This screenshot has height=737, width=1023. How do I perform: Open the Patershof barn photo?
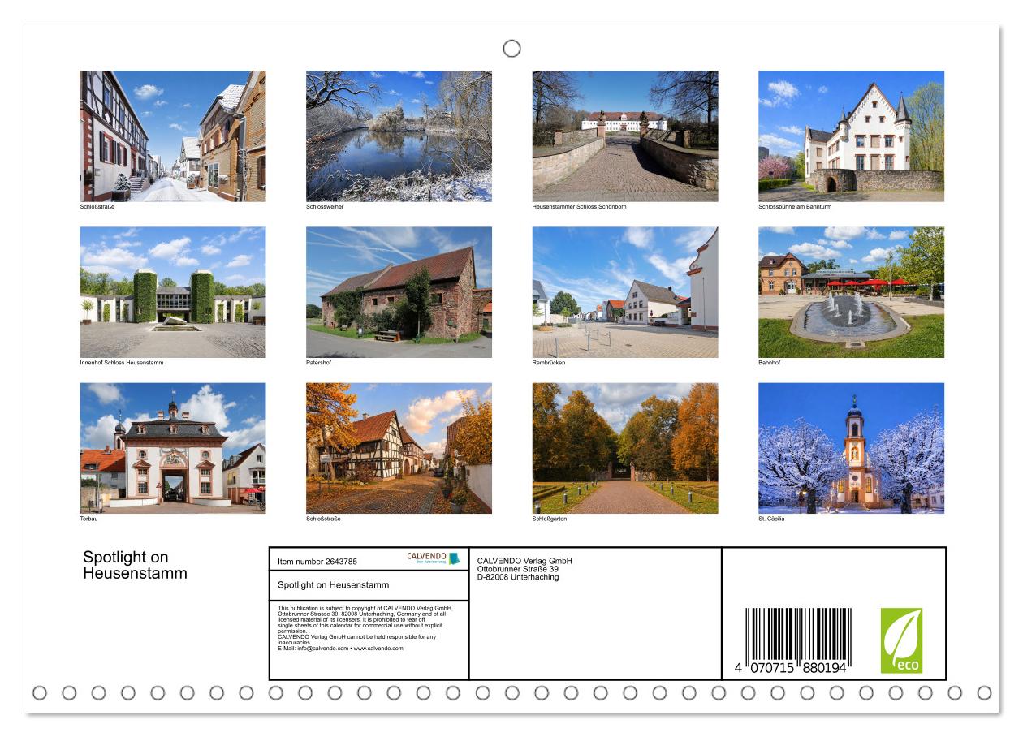[399, 292]
